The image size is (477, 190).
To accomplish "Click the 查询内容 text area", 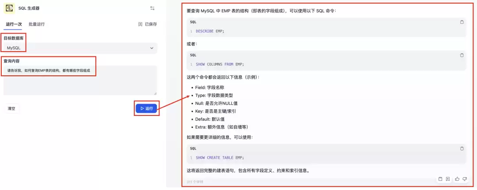I will [x=80, y=80].
